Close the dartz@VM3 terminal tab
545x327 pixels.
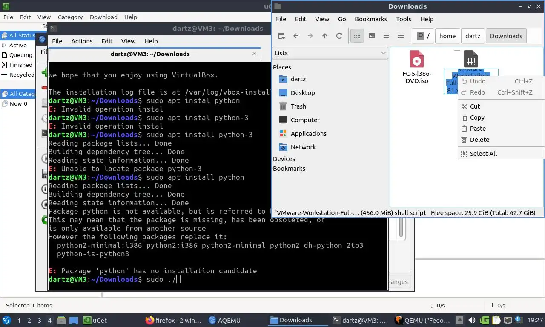tap(254, 54)
